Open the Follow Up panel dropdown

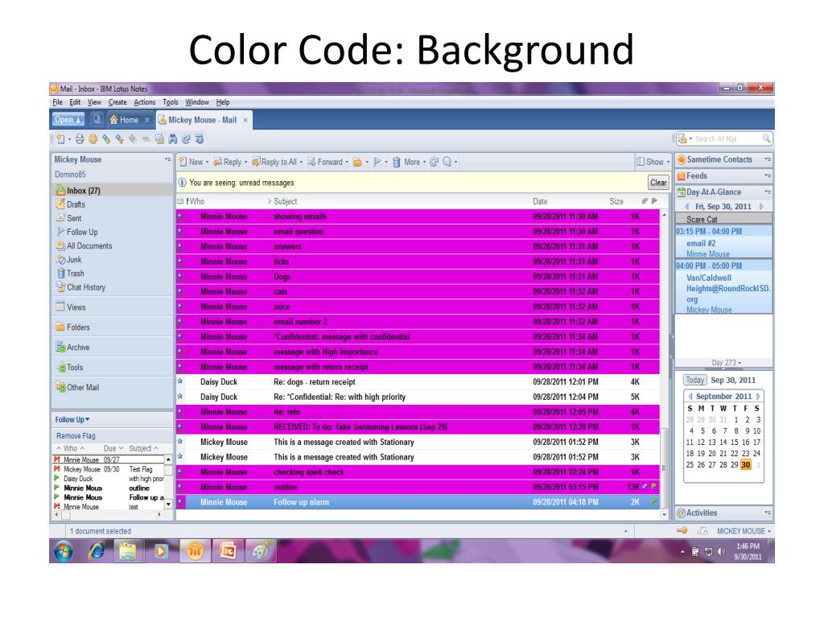point(72,420)
